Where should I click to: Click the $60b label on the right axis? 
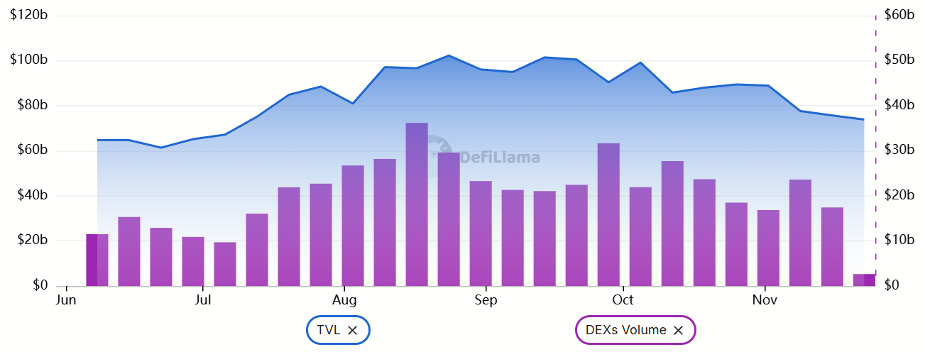click(x=899, y=16)
